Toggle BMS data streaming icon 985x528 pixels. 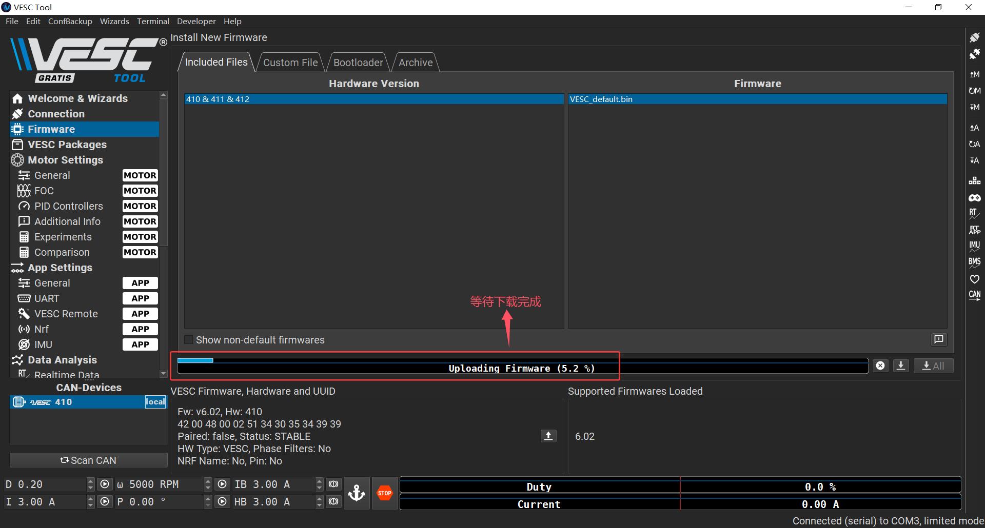(x=974, y=263)
